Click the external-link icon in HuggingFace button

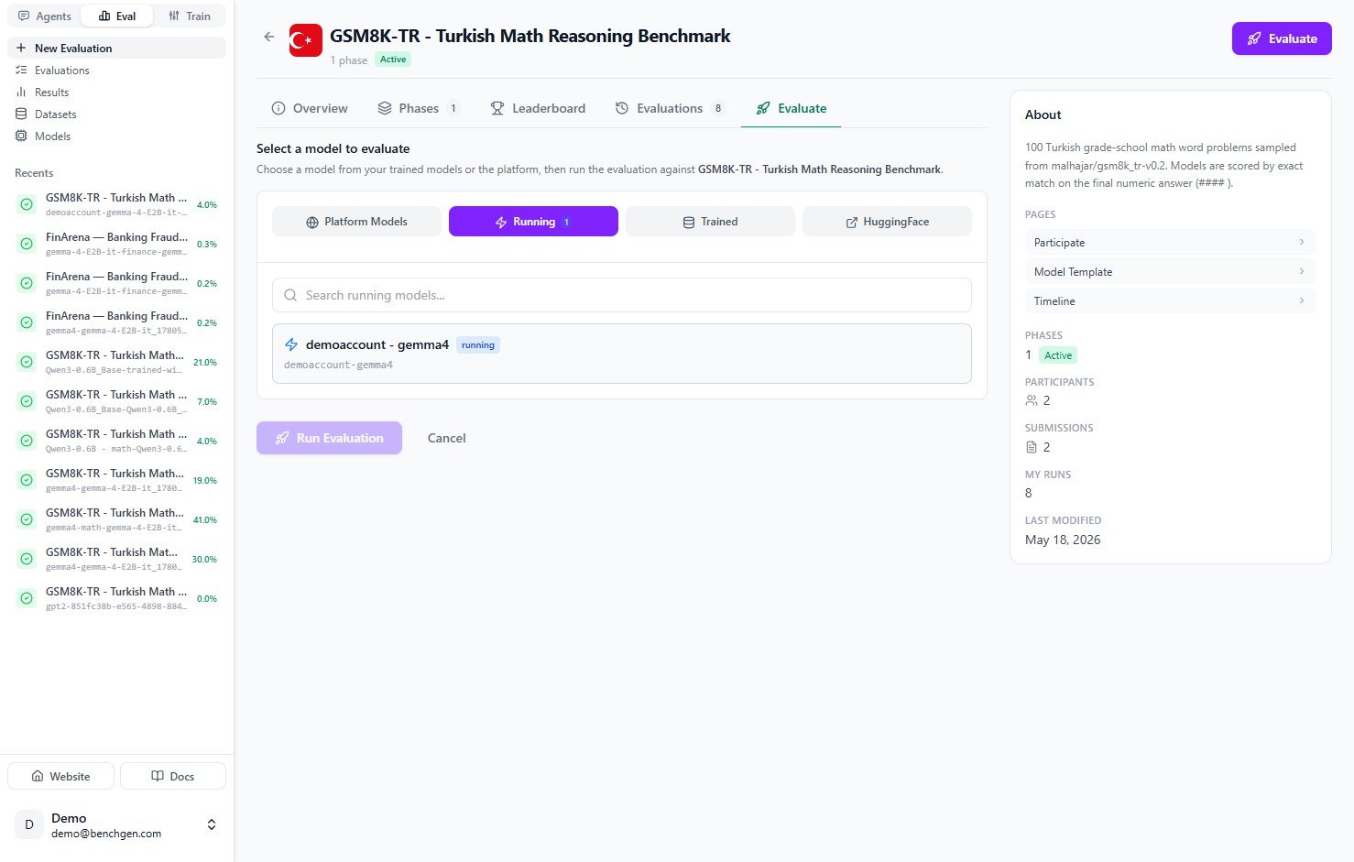(852, 222)
